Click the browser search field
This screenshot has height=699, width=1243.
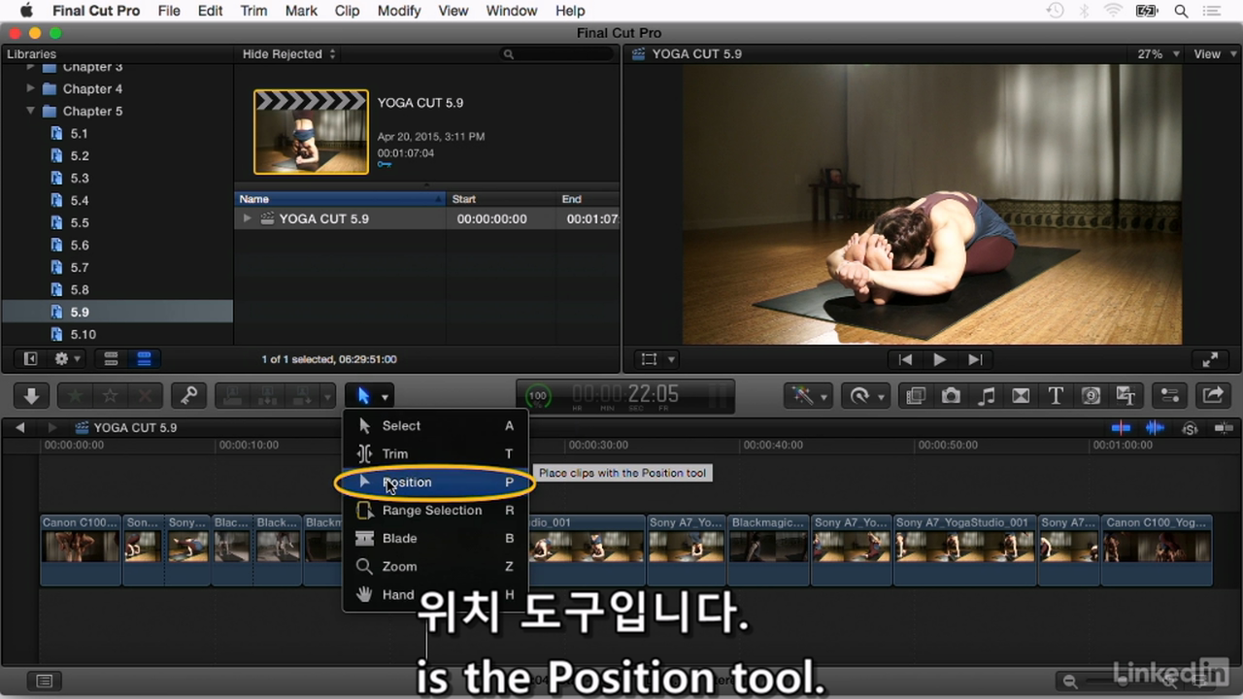555,54
